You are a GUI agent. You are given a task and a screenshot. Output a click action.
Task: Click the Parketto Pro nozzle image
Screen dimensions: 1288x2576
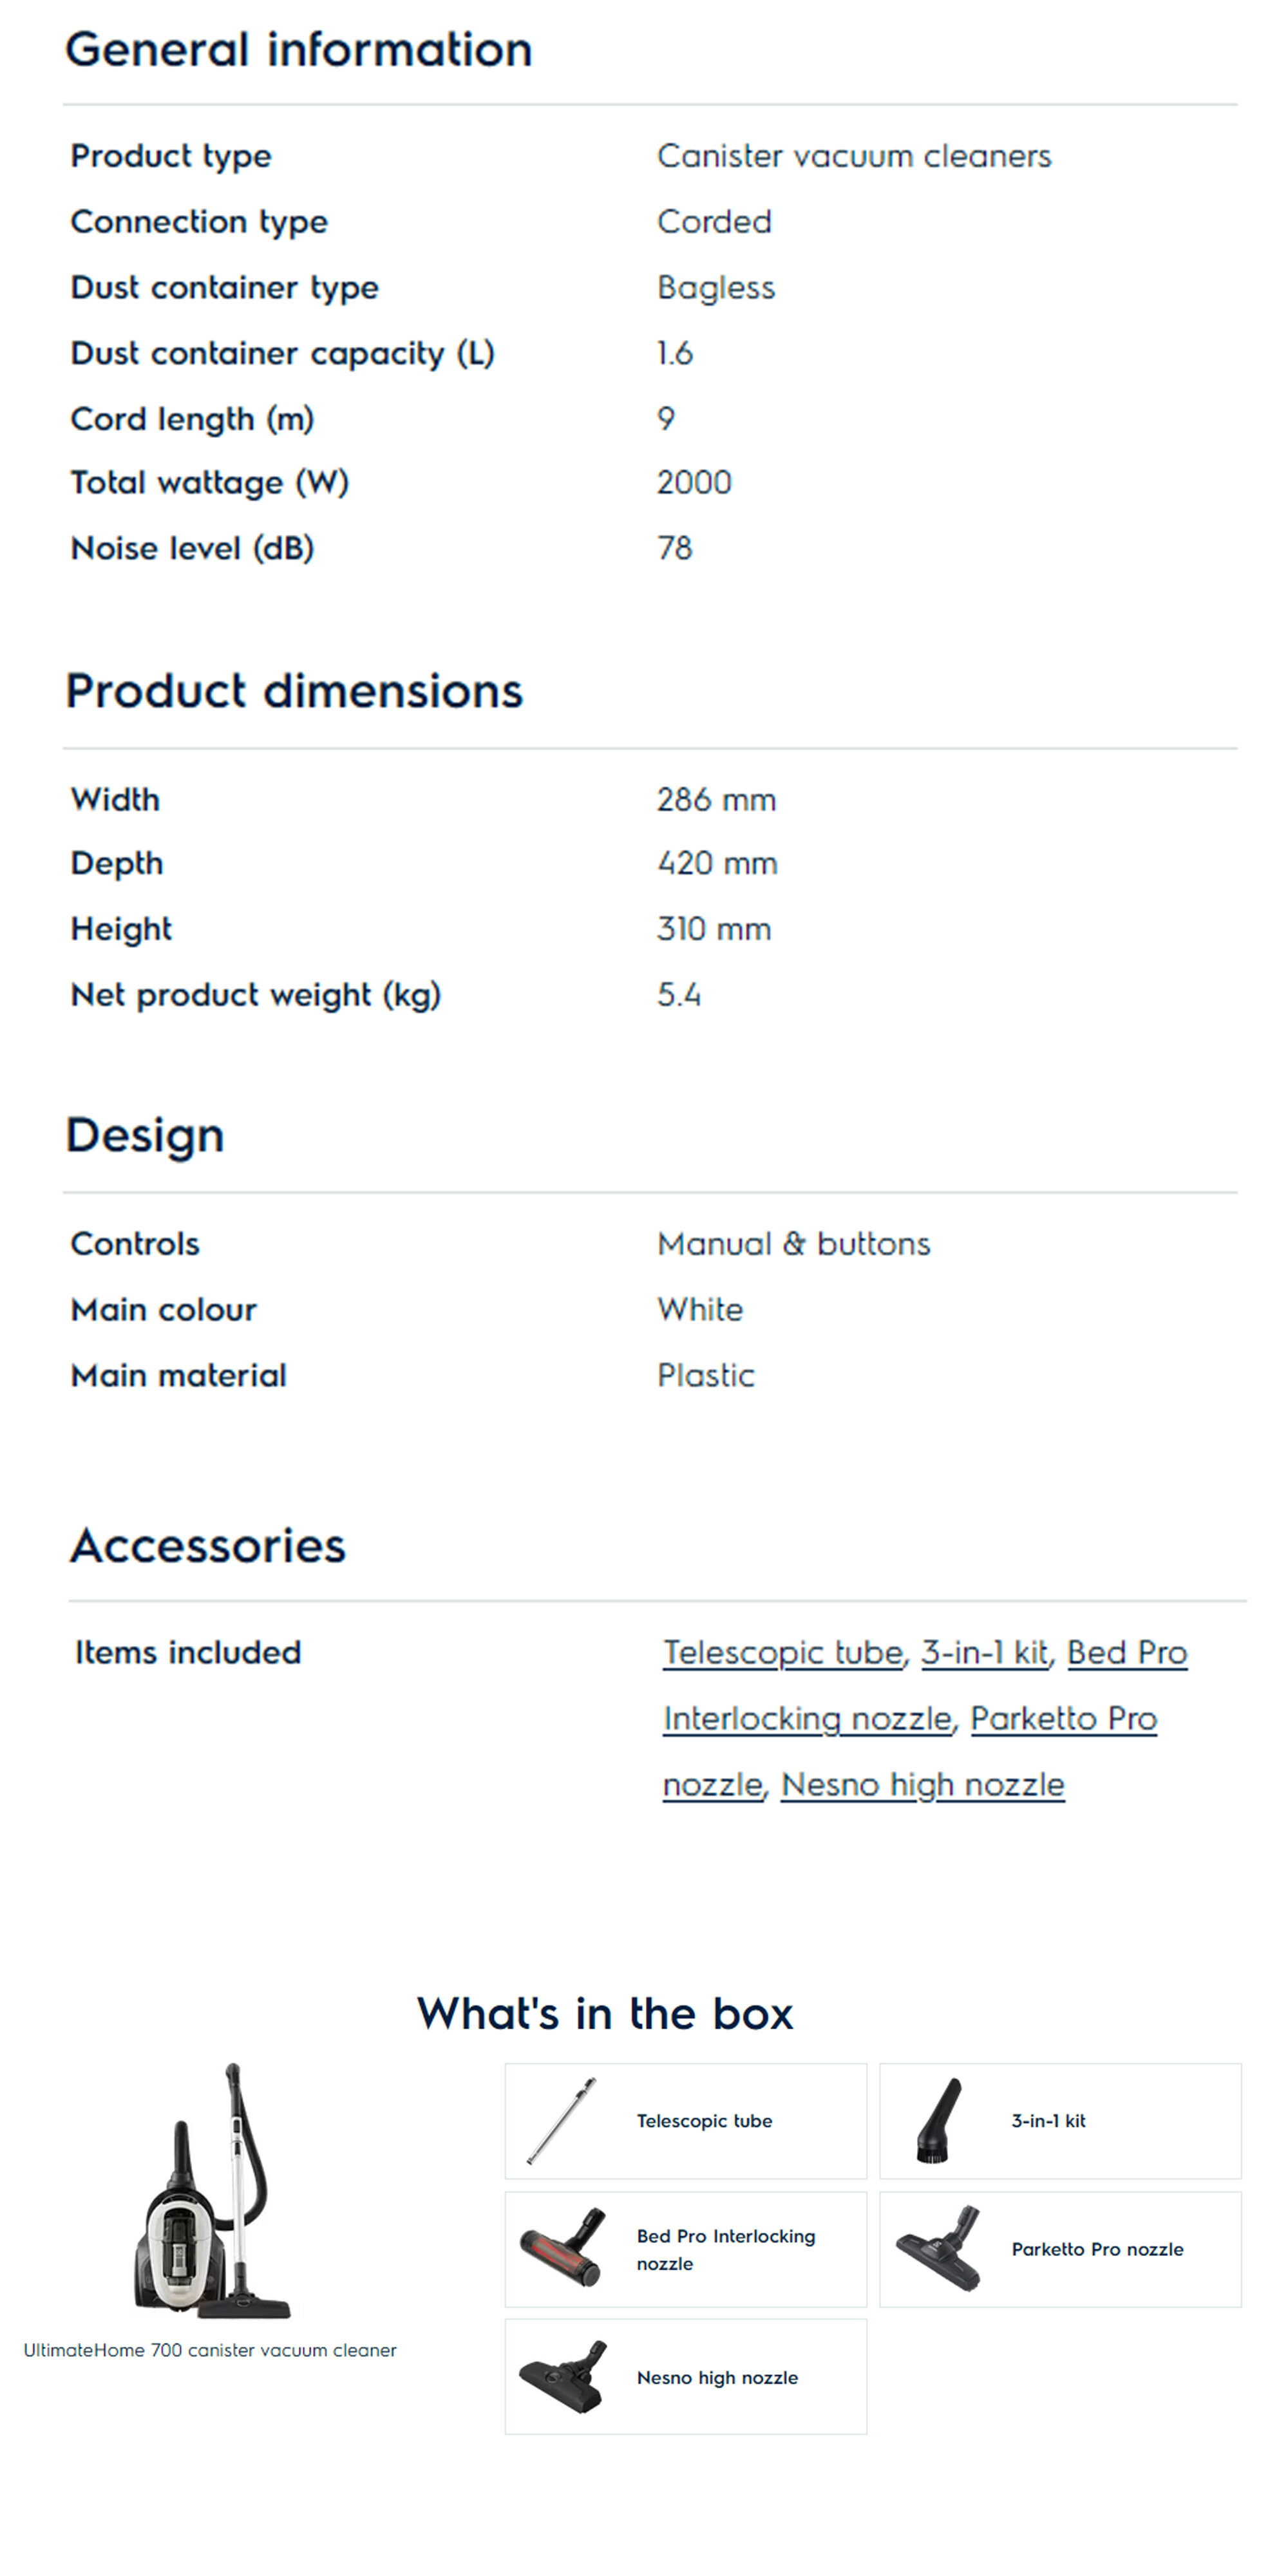(938, 2248)
